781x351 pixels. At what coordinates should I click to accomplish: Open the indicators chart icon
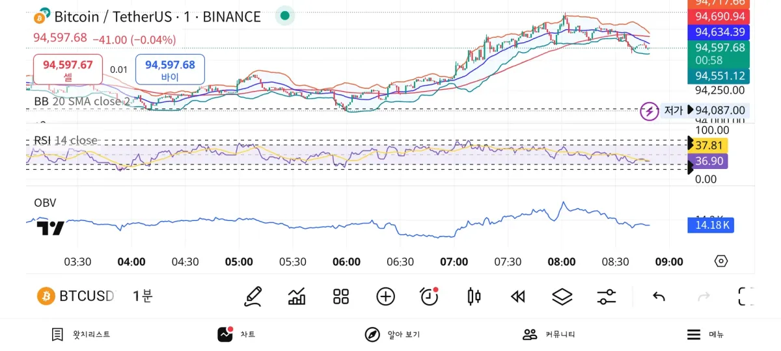point(297,296)
